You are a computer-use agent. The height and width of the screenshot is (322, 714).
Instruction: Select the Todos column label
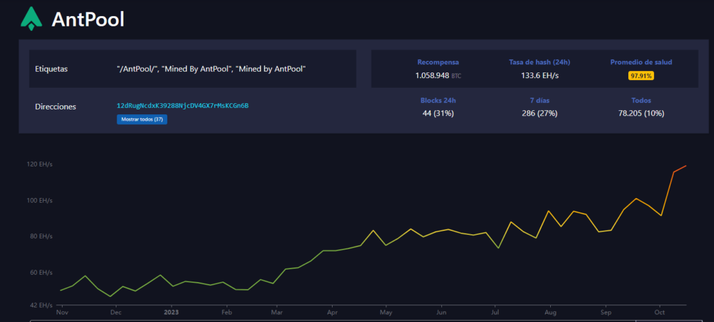(641, 100)
